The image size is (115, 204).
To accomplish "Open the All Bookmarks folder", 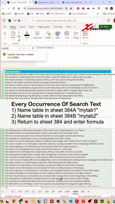I will point(109,14).
